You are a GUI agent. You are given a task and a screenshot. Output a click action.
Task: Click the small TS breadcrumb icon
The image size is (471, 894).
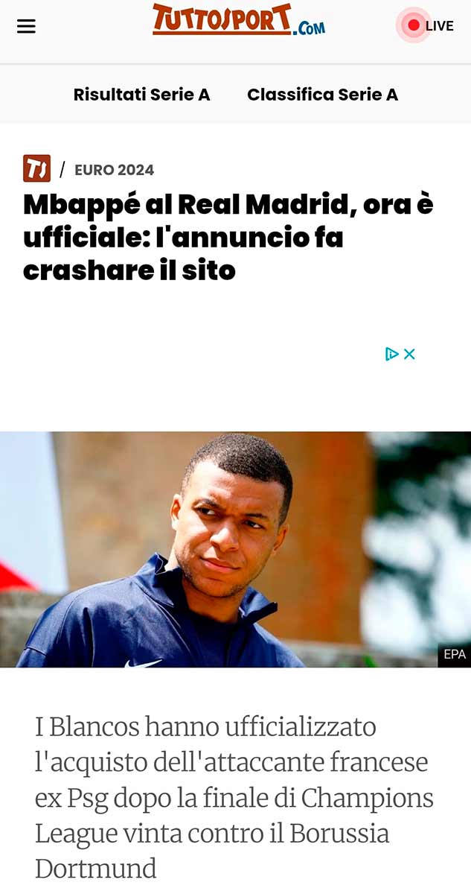(x=36, y=168)
